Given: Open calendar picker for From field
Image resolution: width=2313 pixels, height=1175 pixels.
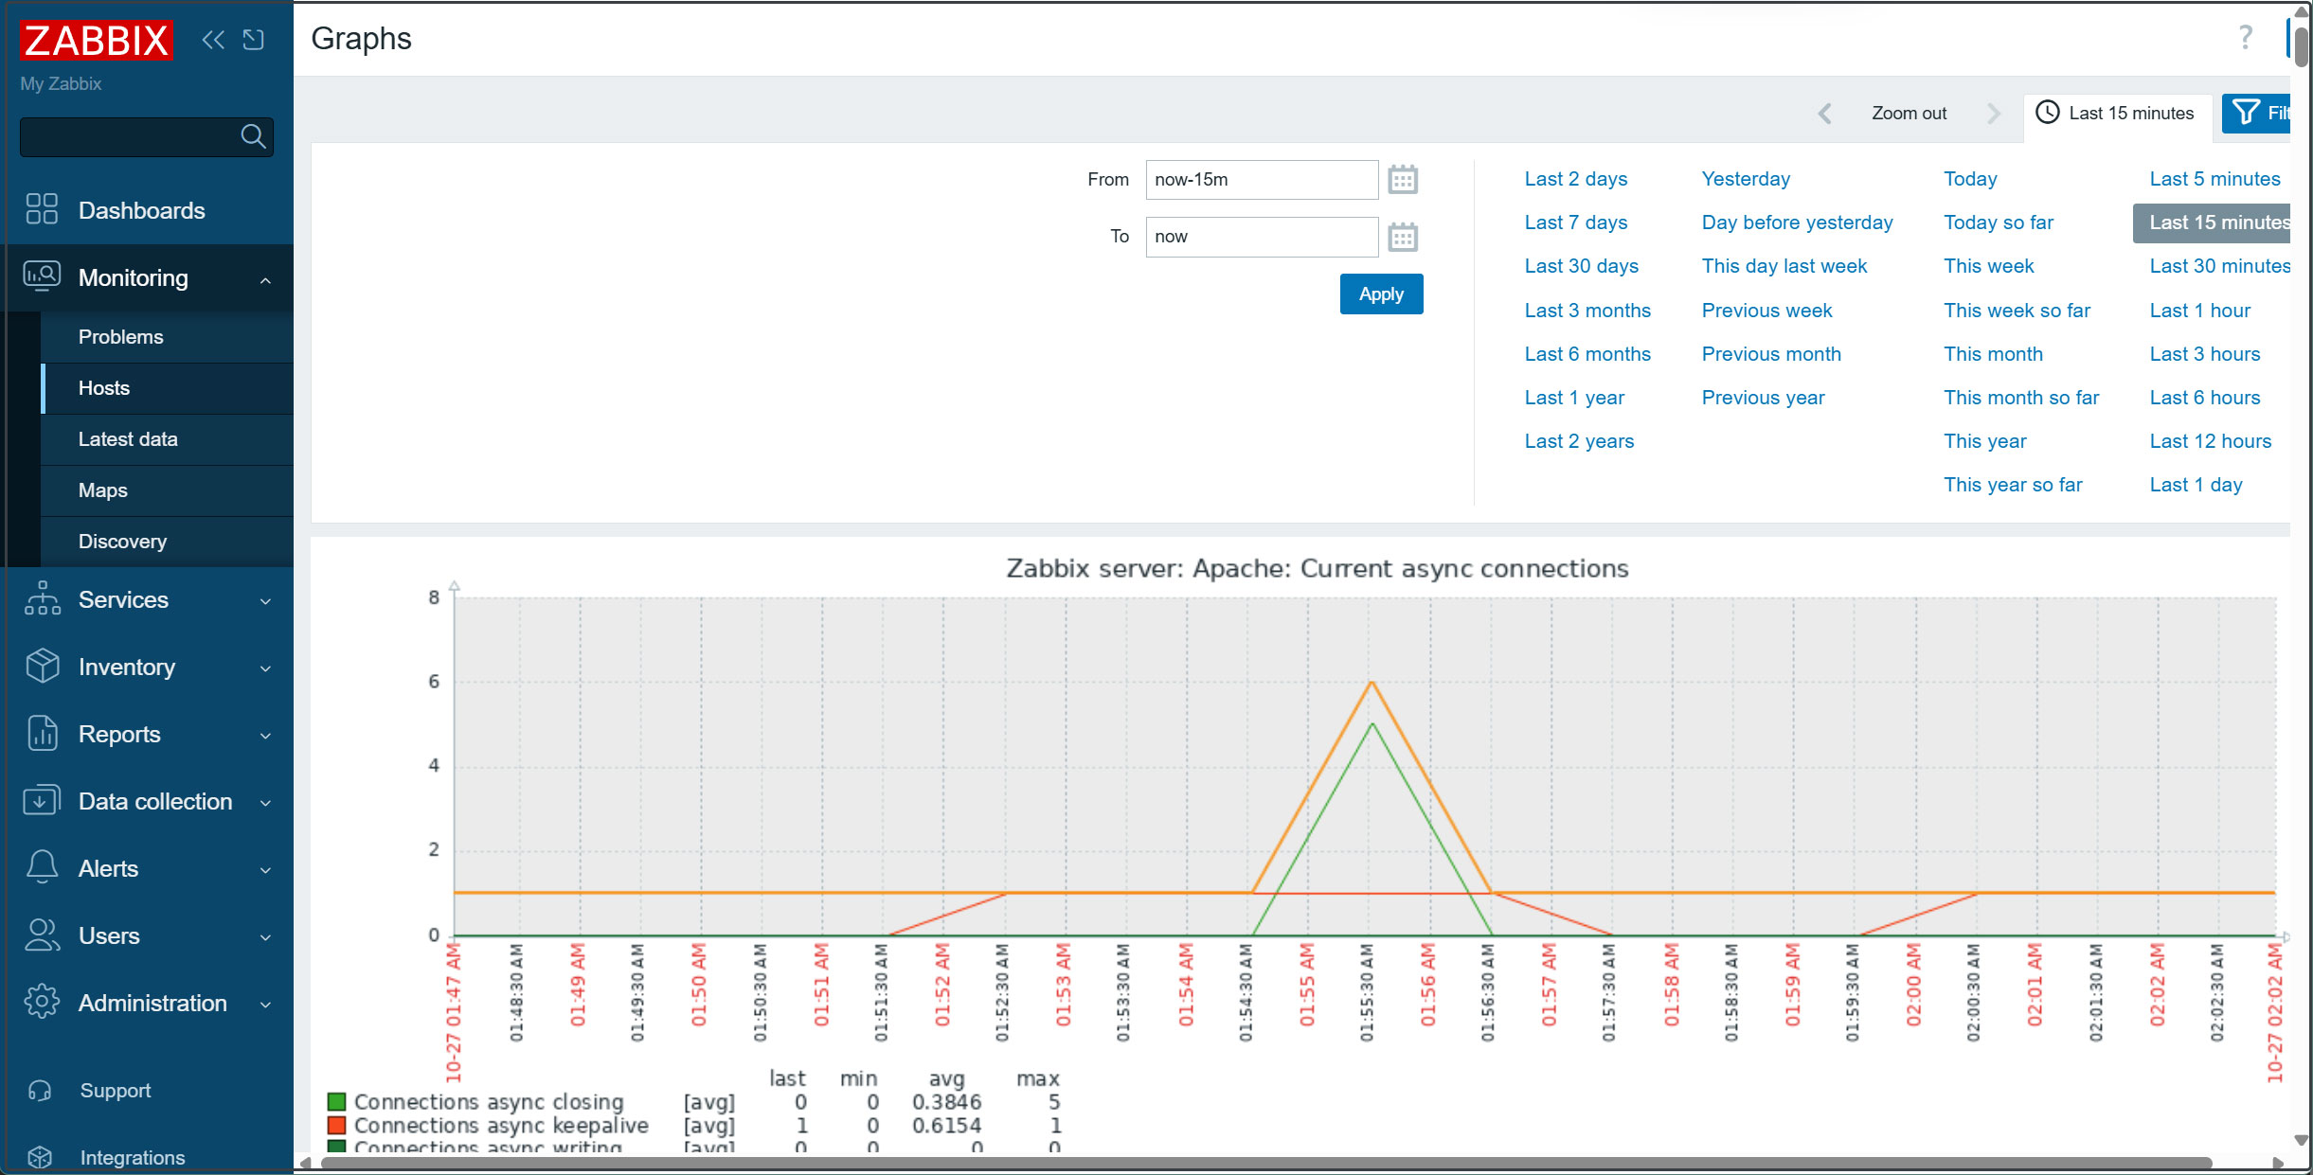Looking at the screenshot, I should tap(1402, 180).
